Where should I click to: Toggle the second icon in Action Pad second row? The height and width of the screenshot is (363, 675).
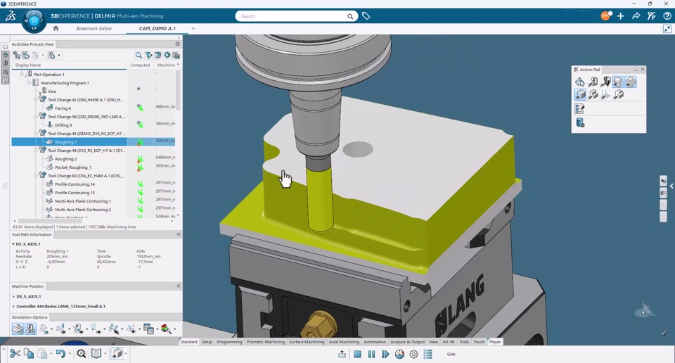[x=593, y=94]
